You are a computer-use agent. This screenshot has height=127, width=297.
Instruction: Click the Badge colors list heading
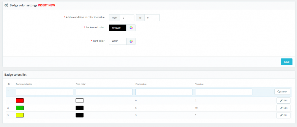15,75
